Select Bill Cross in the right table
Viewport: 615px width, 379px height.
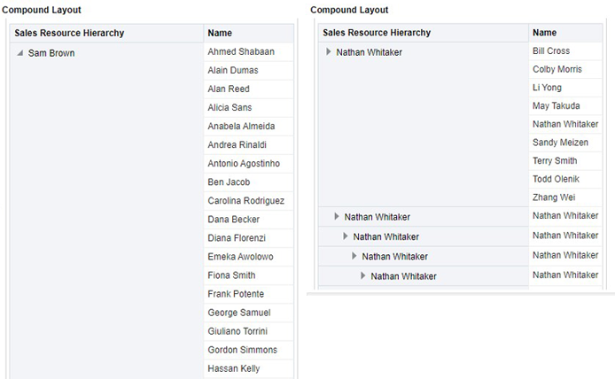[x=565, y=51]
